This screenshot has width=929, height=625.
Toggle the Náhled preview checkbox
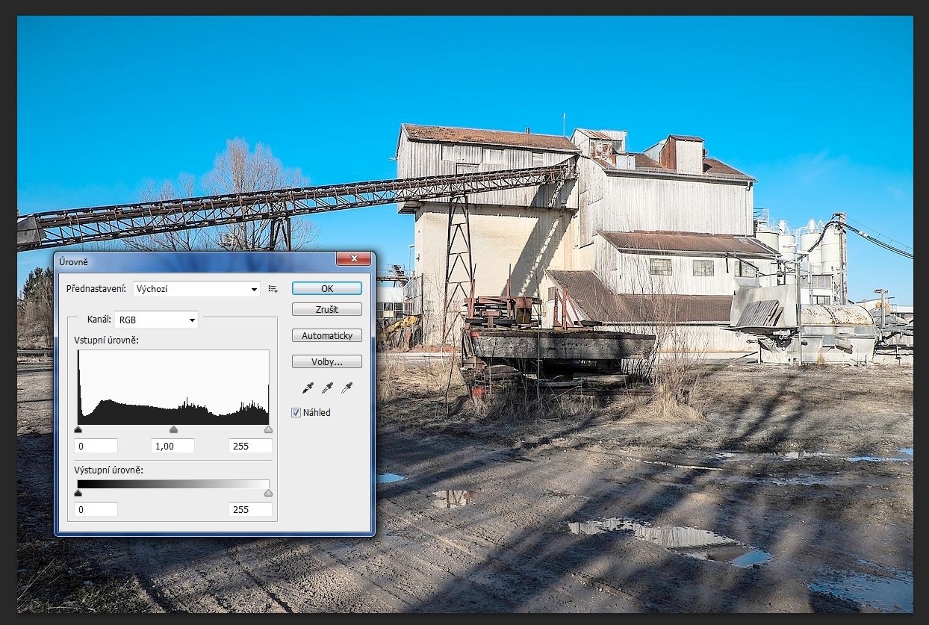(x=296, y=412)
